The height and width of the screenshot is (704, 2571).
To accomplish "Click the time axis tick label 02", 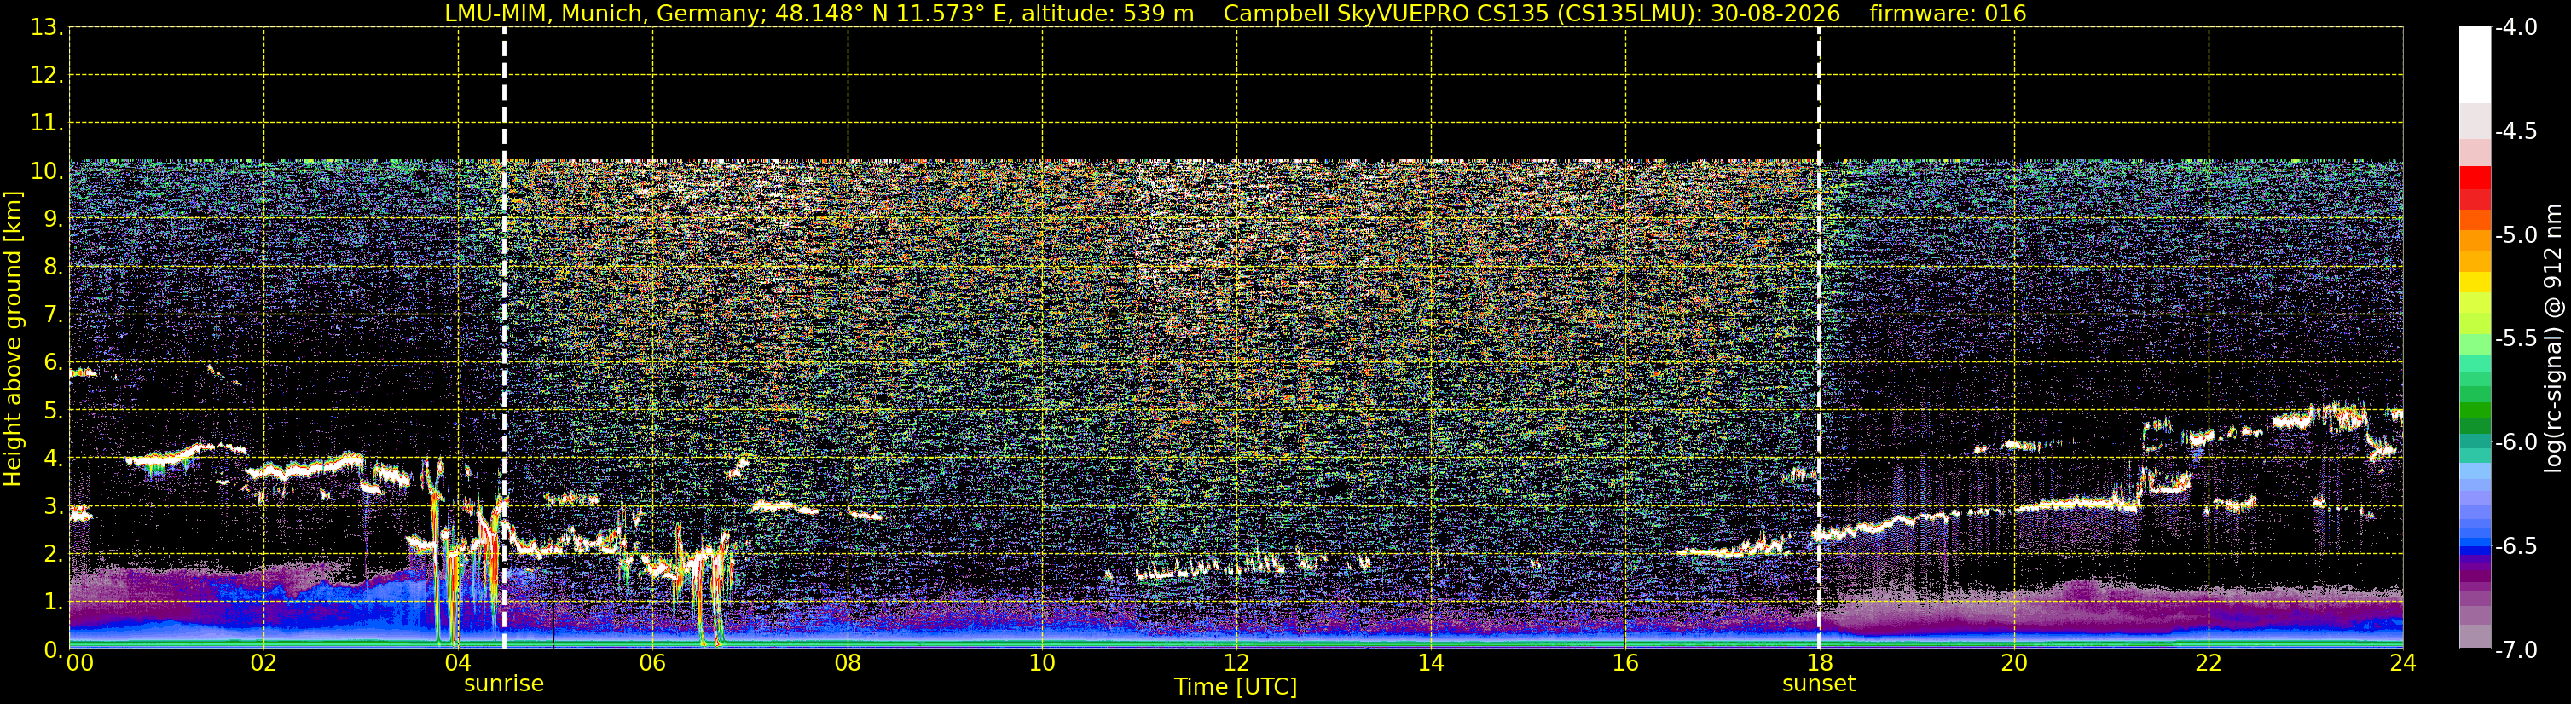I will (263, 663).
